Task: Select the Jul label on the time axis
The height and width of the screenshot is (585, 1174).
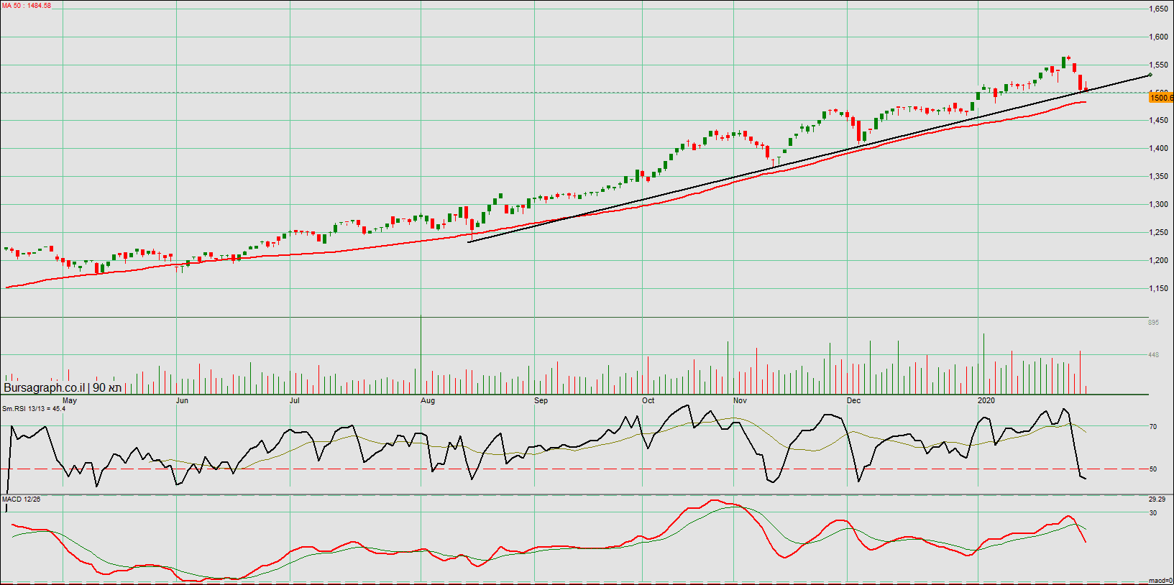Action: 295,401
